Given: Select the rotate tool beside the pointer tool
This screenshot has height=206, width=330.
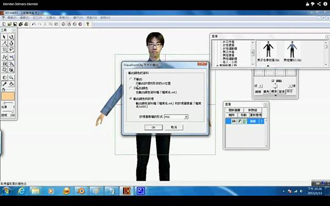Looking at the screenshot, I should click(x=12, y=37).
